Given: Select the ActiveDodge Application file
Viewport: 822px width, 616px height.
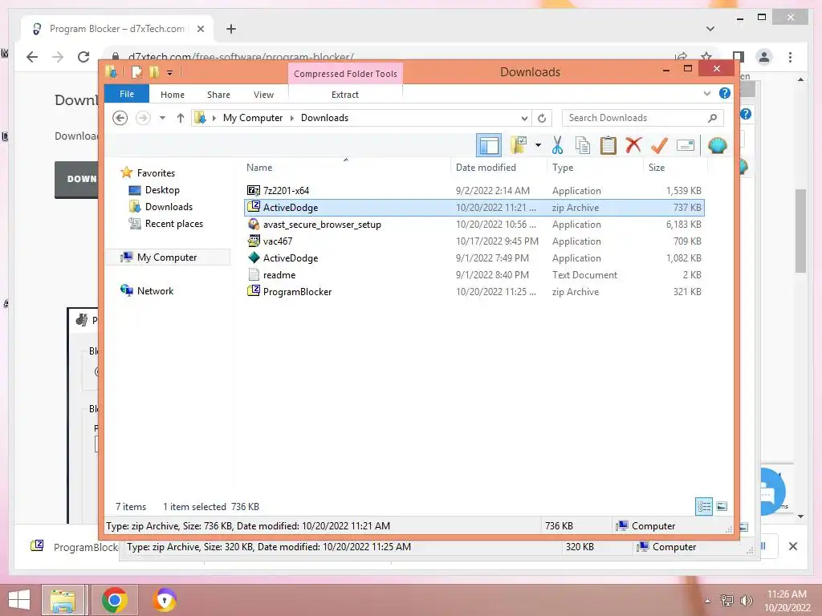Looking at the screenshot, I should (x=474, y=257).
